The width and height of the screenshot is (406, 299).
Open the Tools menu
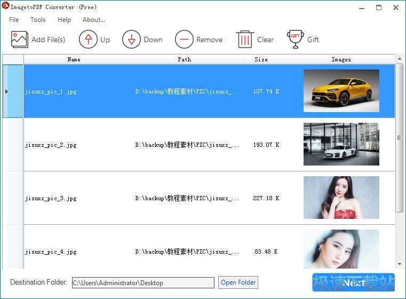[38, 20]
